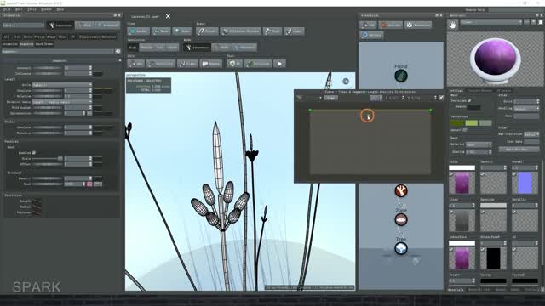Select the Frond node in Generation graph
This screenshot has width=545, height=306.
401,76
